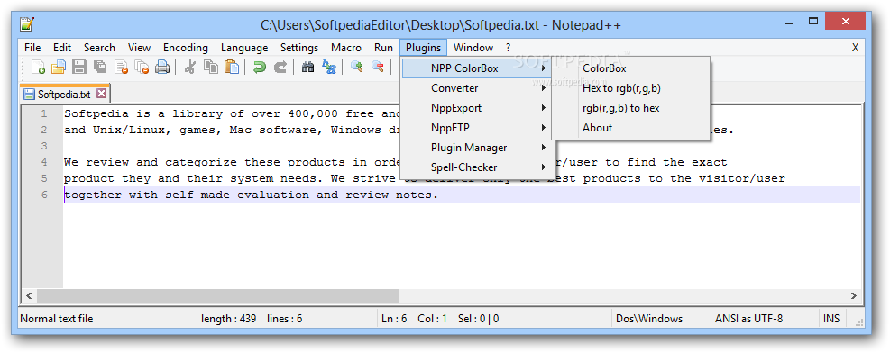This screenshot has width=890, height=353.
Task: Click the horizontal scrollbar thumb
Action: (x=218, y=295)
